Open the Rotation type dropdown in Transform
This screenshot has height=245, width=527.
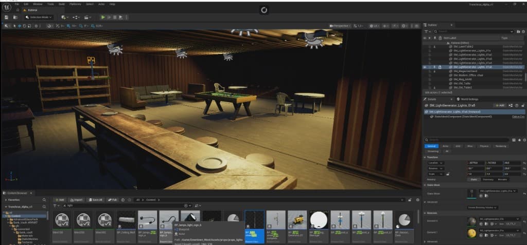435,168
